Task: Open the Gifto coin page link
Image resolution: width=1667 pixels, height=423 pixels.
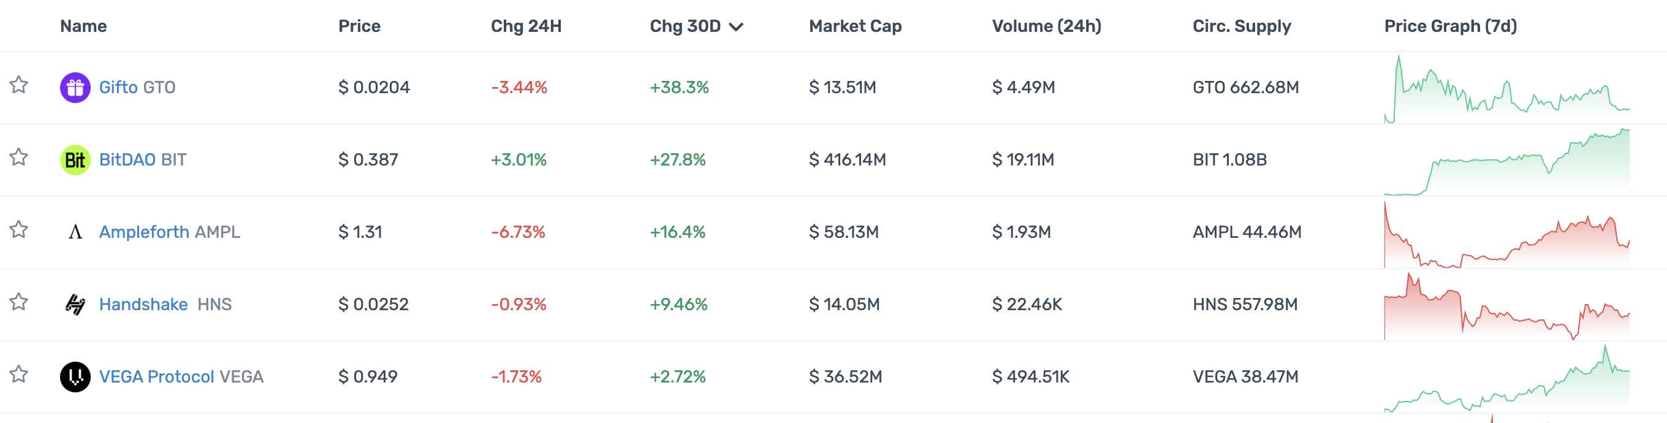Action: 118,88
